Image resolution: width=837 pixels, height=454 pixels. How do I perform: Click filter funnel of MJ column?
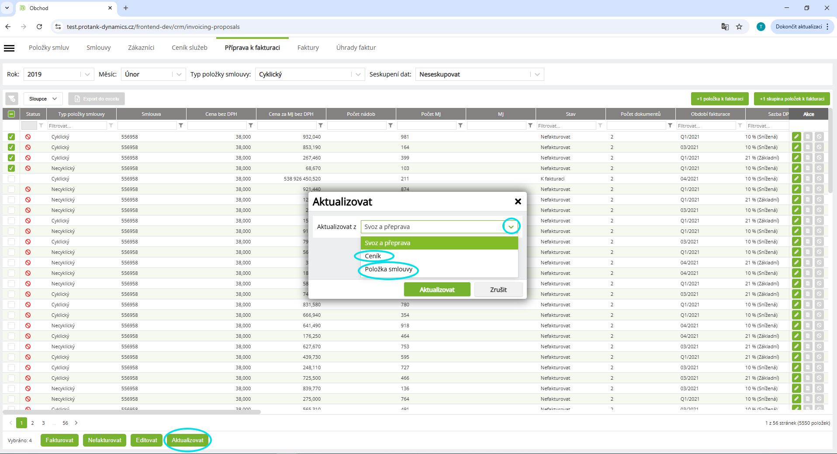[x=530, y=125]
